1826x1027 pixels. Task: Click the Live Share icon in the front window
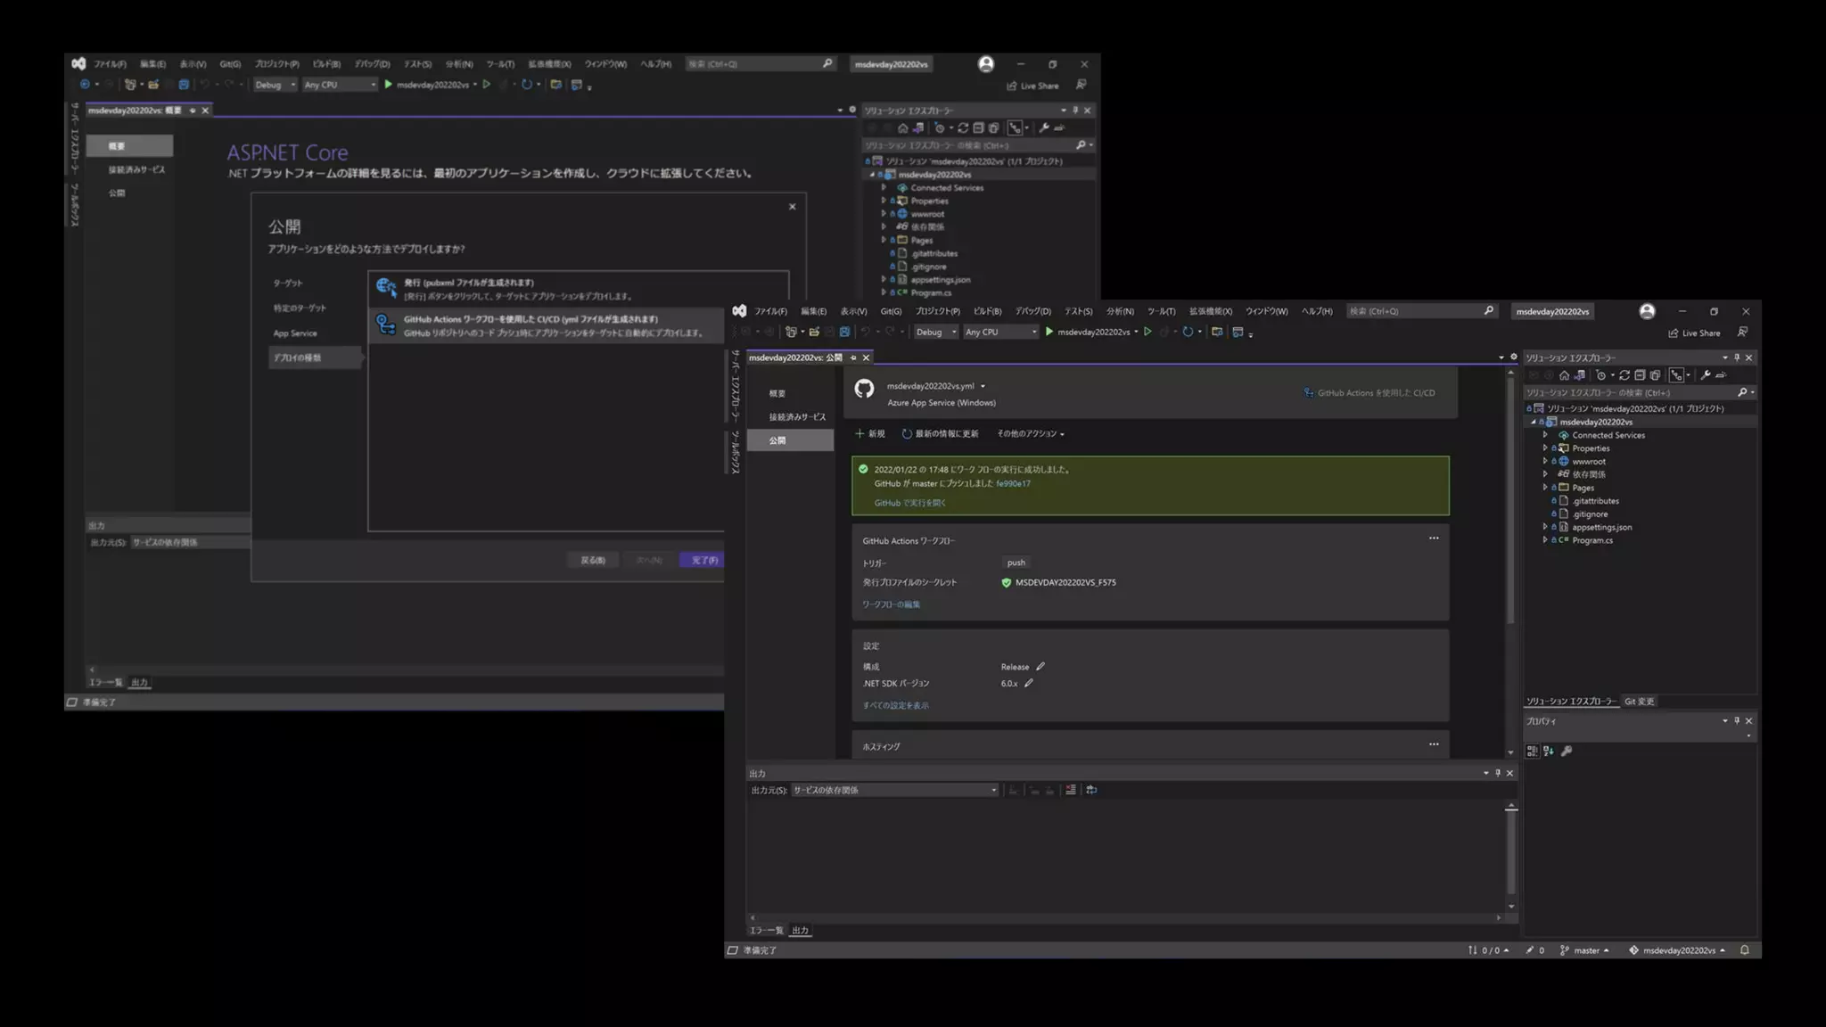1674,333
